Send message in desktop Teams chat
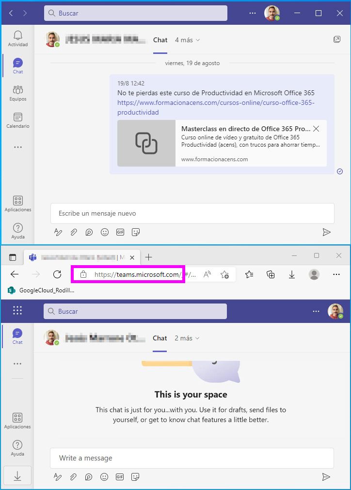351x490 pixels. coord(326,232)
